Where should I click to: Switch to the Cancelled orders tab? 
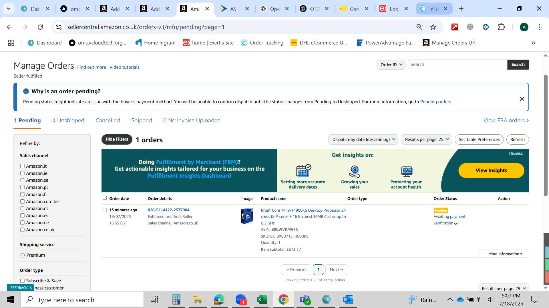point(108,120)
